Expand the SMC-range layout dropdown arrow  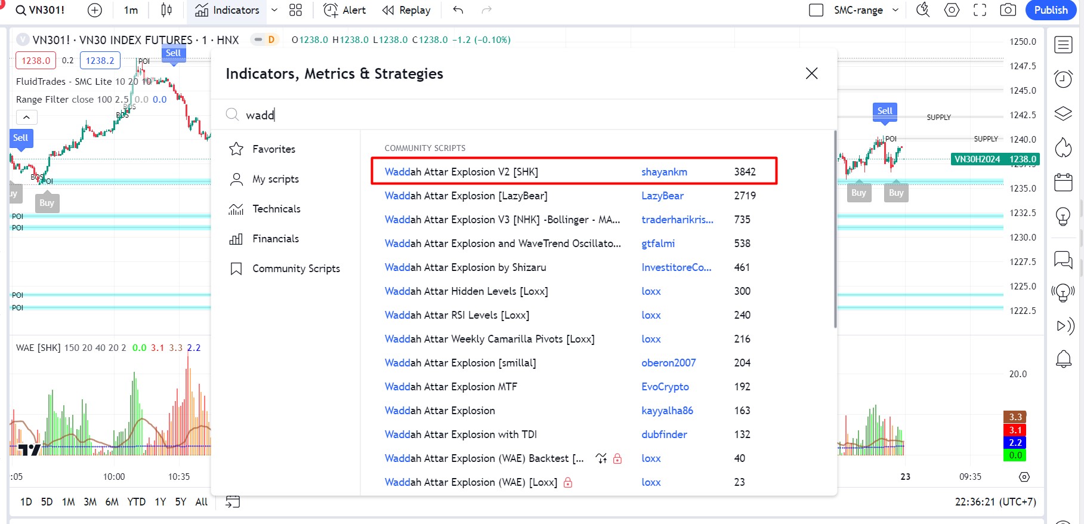pos(895,10)
